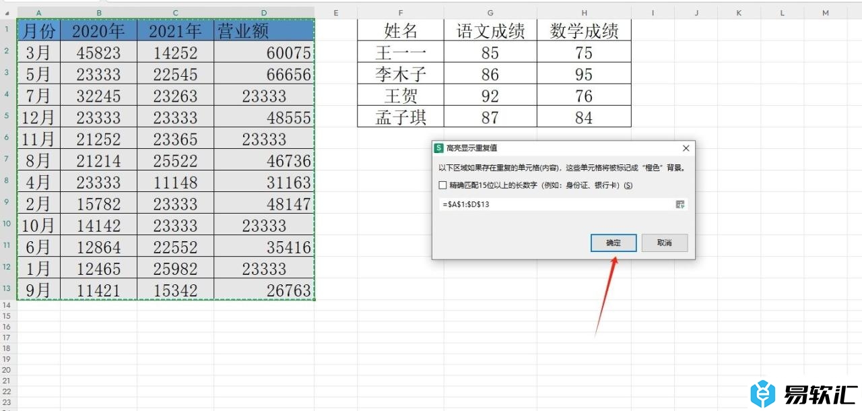Select cell containing 26763

[x=264, y=290]
